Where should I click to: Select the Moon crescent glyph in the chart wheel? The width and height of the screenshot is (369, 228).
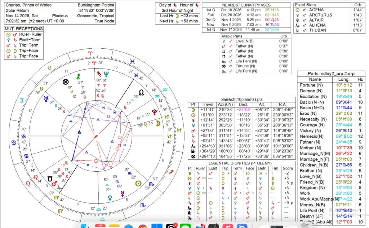click(x=158, y=123)
